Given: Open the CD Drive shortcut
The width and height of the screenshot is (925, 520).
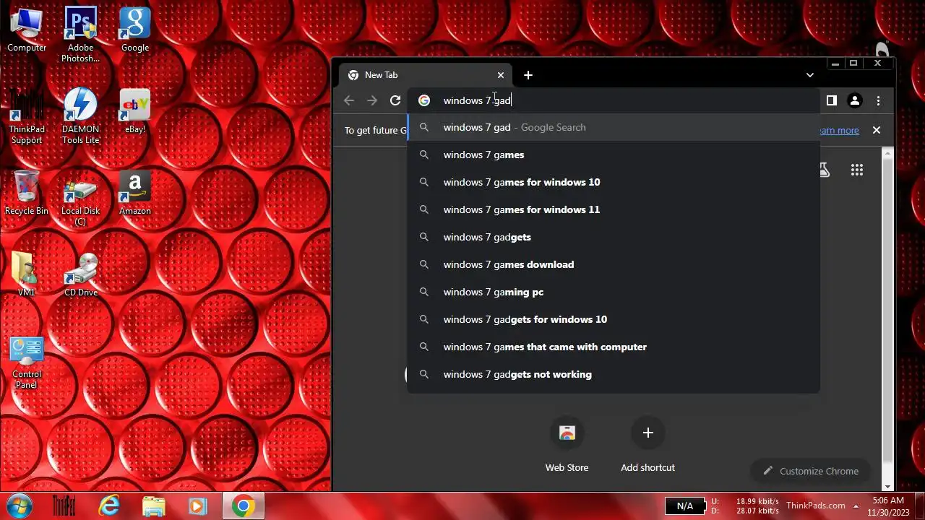Looking at the screenshot, I should click(80, 274).
